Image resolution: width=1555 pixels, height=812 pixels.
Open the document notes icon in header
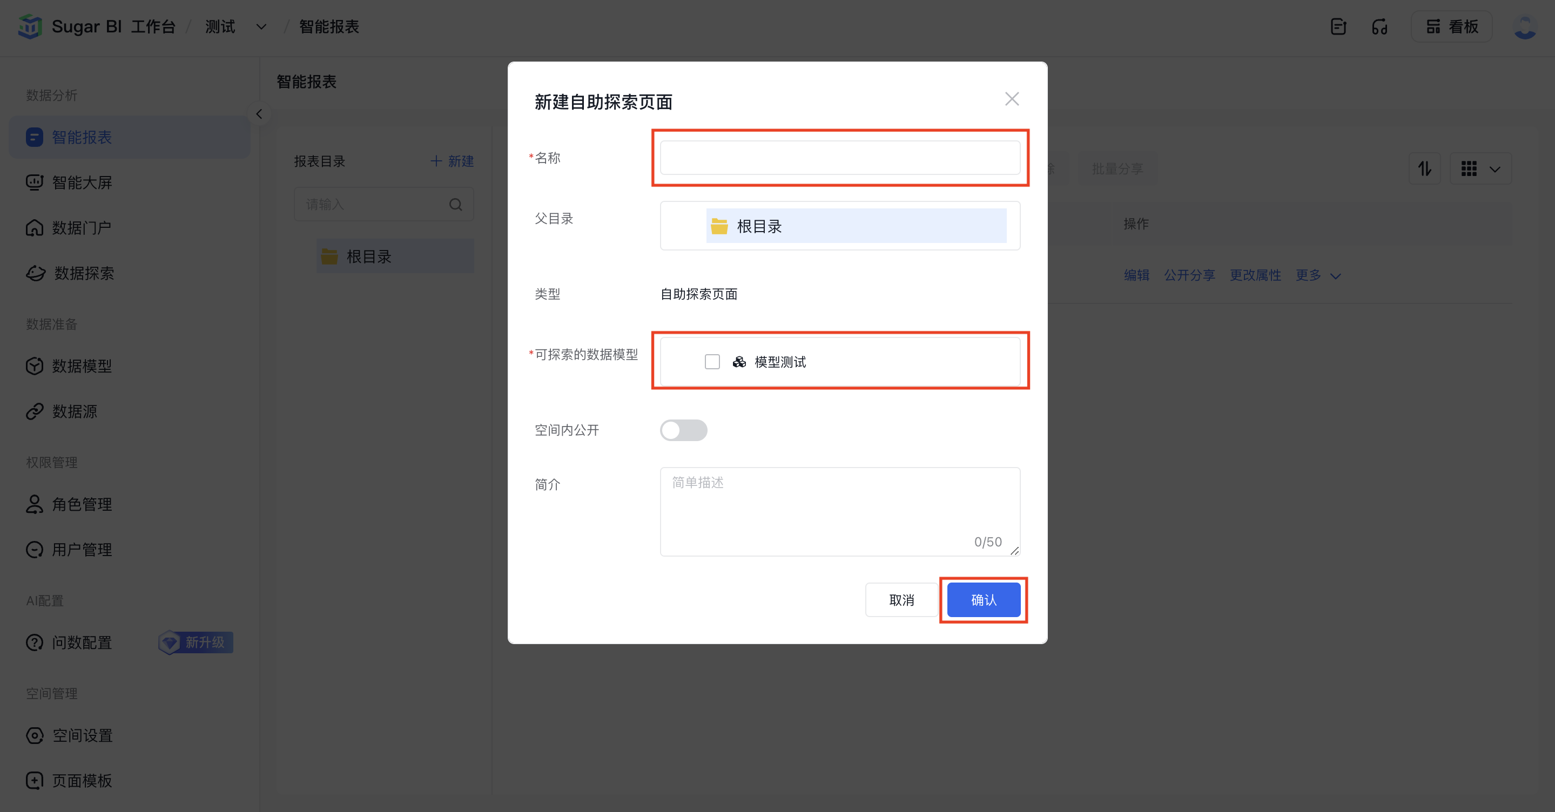[x=1338, y=26]
